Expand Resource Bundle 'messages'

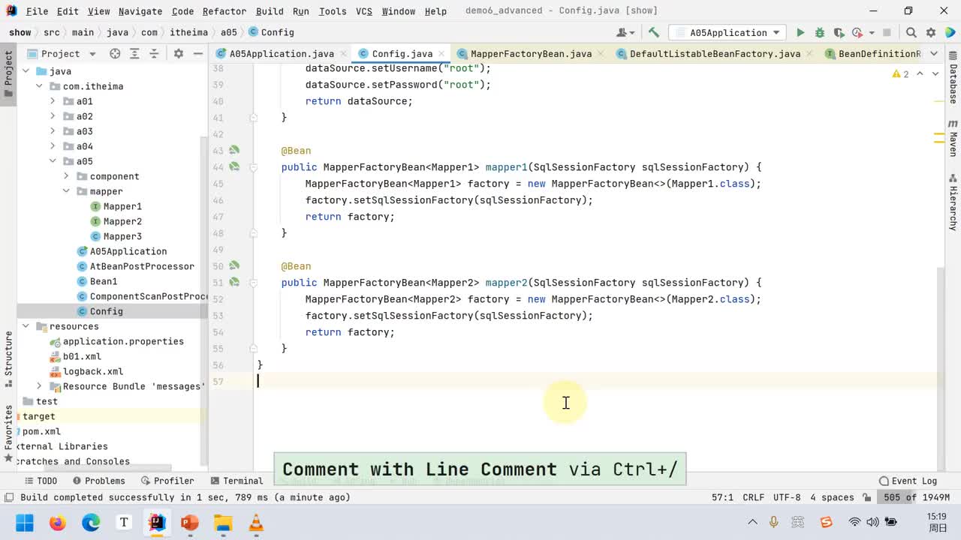[x=39, y=386]
